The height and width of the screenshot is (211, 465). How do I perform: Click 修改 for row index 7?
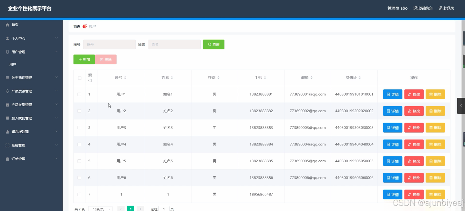pos(414,195)
